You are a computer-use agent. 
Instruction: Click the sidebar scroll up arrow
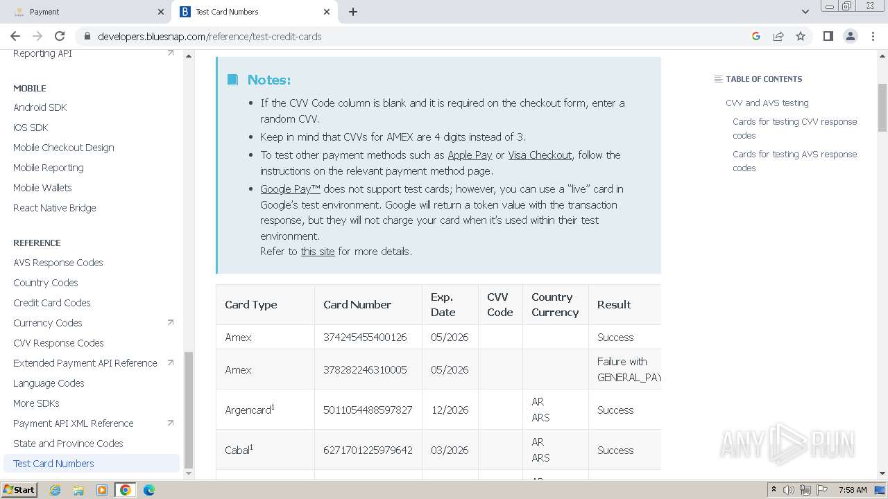(x=189, y=56)
